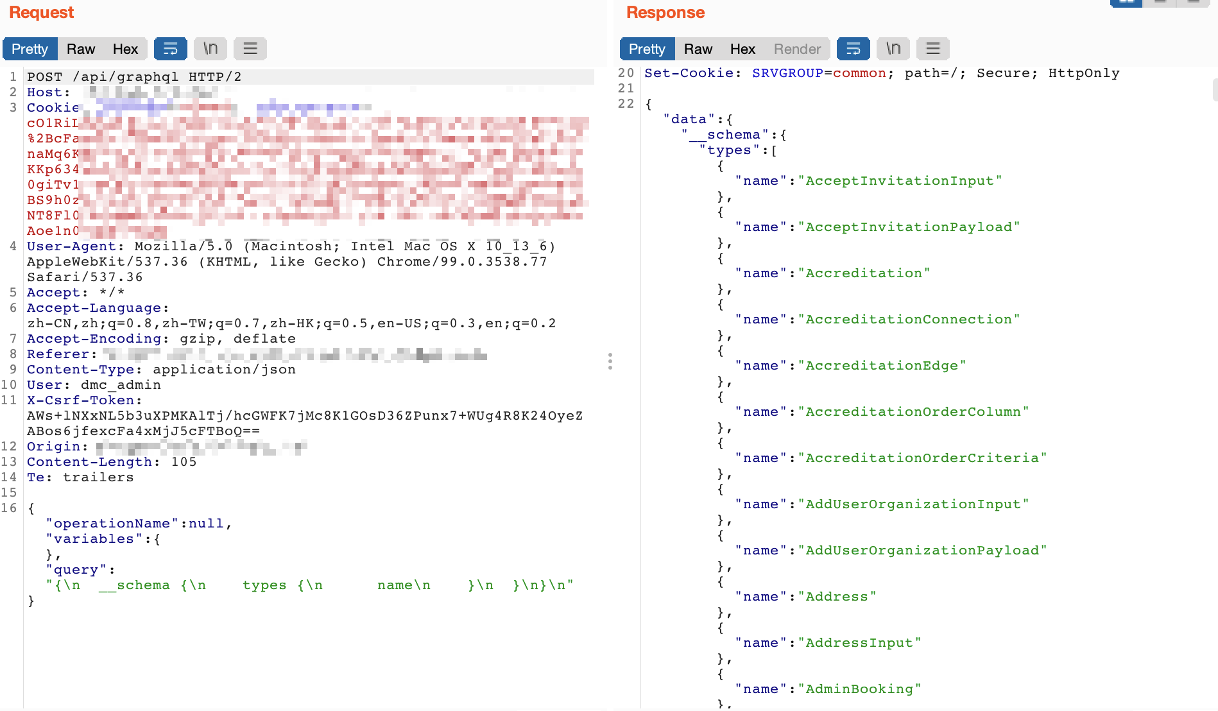Switch Request view to Pretty tab
Viewport: 1218px width, 711px height.
pyautogui.click(x=30, y=49)
